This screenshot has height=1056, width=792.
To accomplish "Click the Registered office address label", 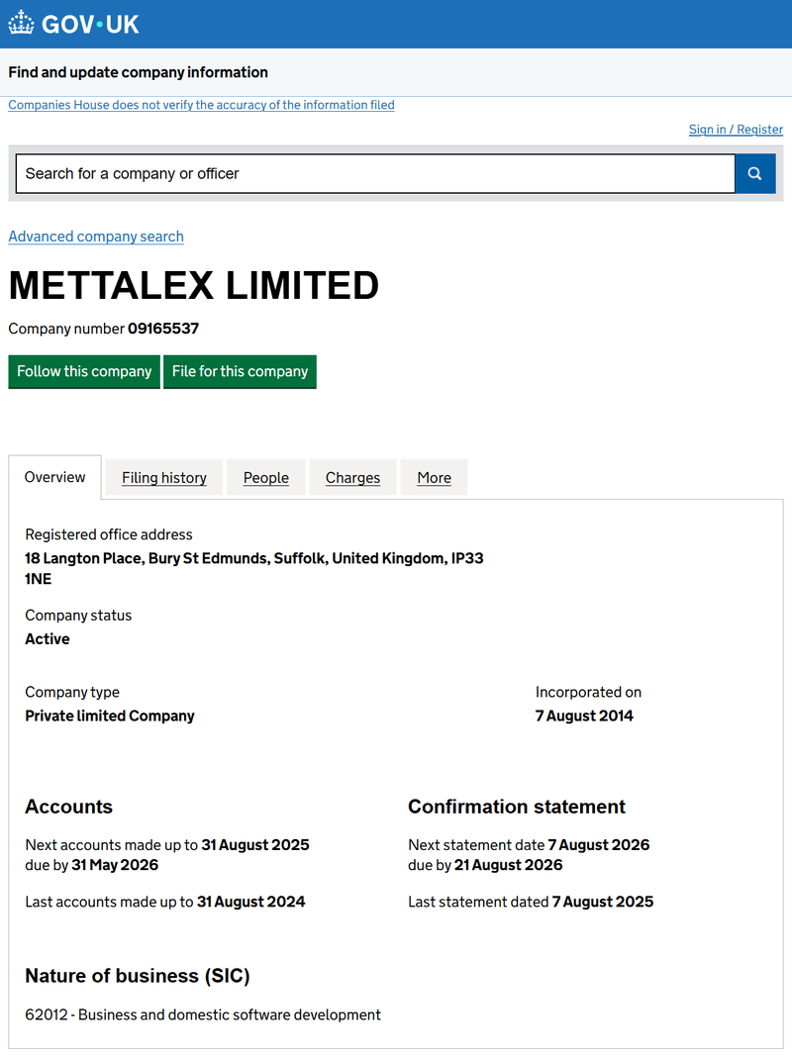I will [x=109, y=534].
